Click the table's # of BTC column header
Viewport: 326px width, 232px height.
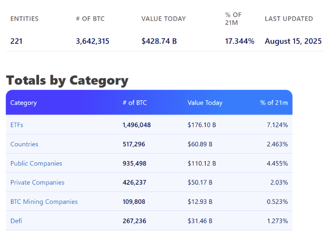[134, 103]
